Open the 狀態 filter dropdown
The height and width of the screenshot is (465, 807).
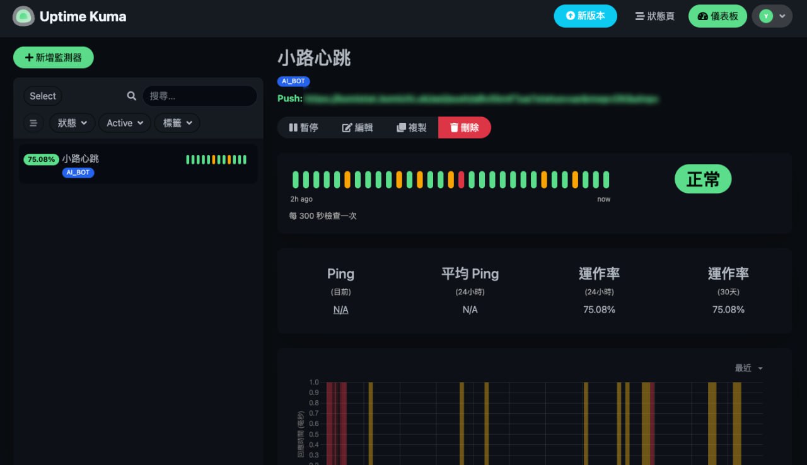(x=72, y=123)
